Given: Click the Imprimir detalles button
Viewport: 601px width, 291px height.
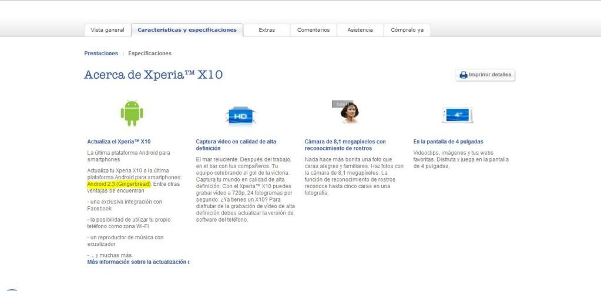Looking at the screenshot, I should tap(485, 75).
